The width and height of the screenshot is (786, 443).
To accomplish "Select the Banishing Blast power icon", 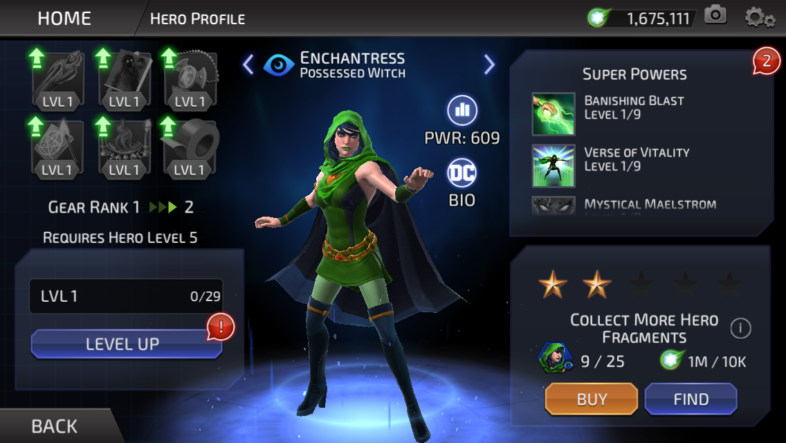I will pos(554,114).
